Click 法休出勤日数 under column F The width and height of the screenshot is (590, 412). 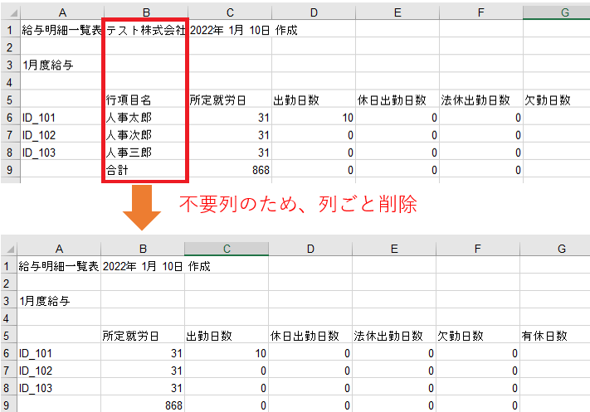[x=481, y=100]
